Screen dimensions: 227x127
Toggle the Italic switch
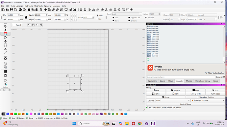click(113, 21)
